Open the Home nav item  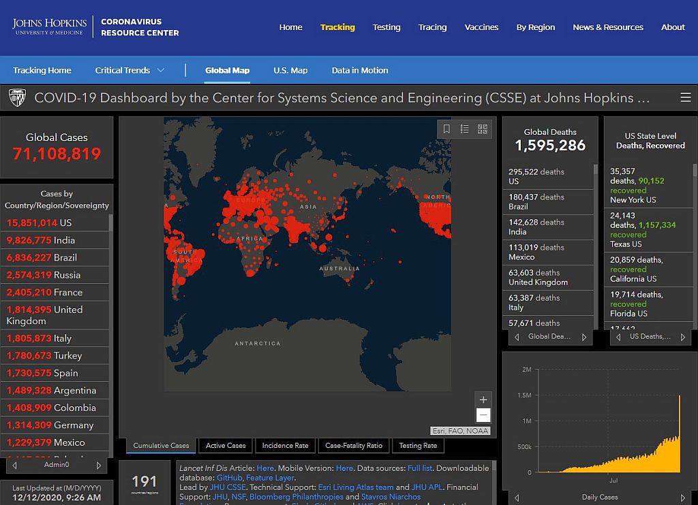pos(290,27)
